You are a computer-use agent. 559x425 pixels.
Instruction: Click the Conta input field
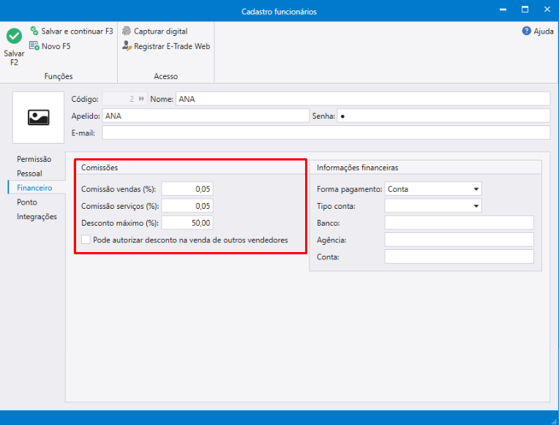pos(459,256)
